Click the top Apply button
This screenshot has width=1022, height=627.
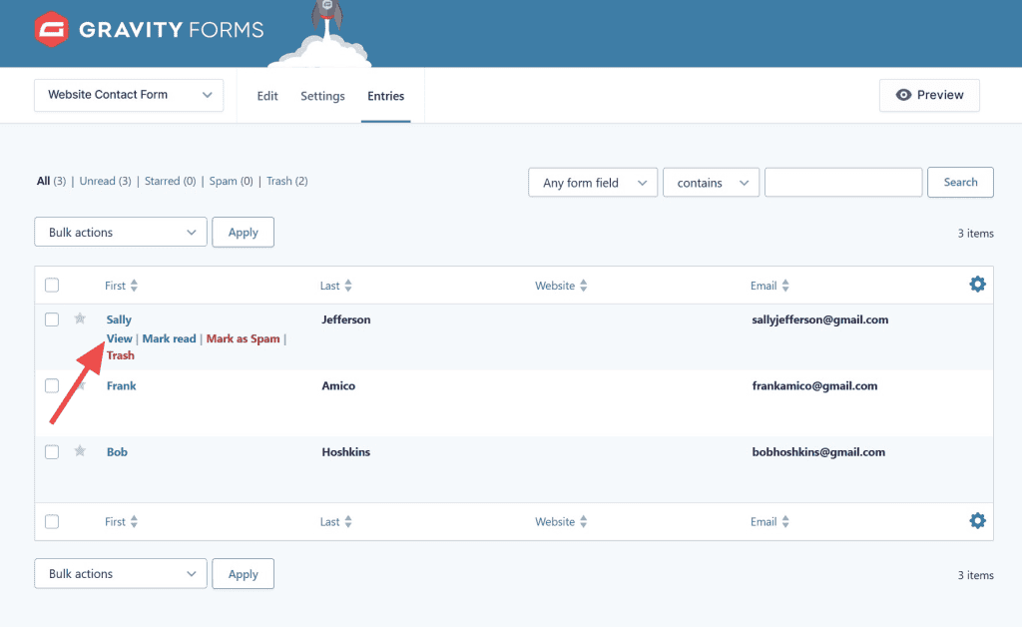click(244, 232)
